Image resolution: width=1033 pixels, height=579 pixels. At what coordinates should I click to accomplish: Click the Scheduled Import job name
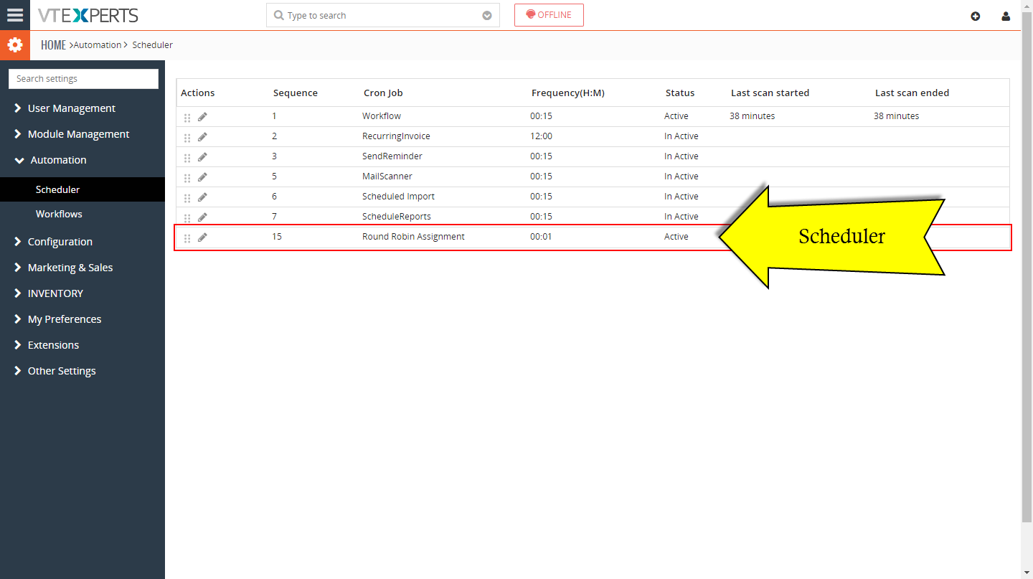click(398, 196)
